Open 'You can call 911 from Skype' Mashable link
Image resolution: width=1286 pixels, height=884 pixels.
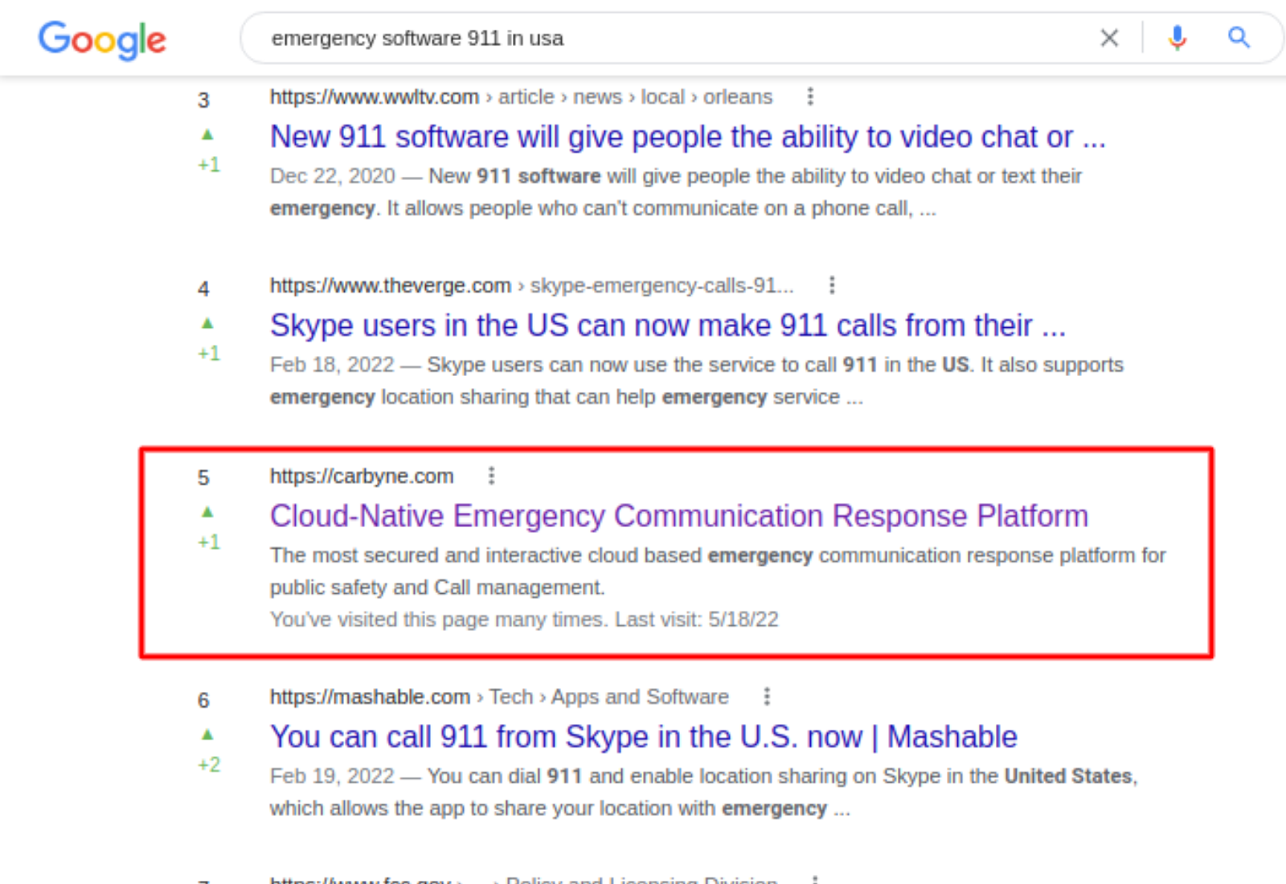643,737
